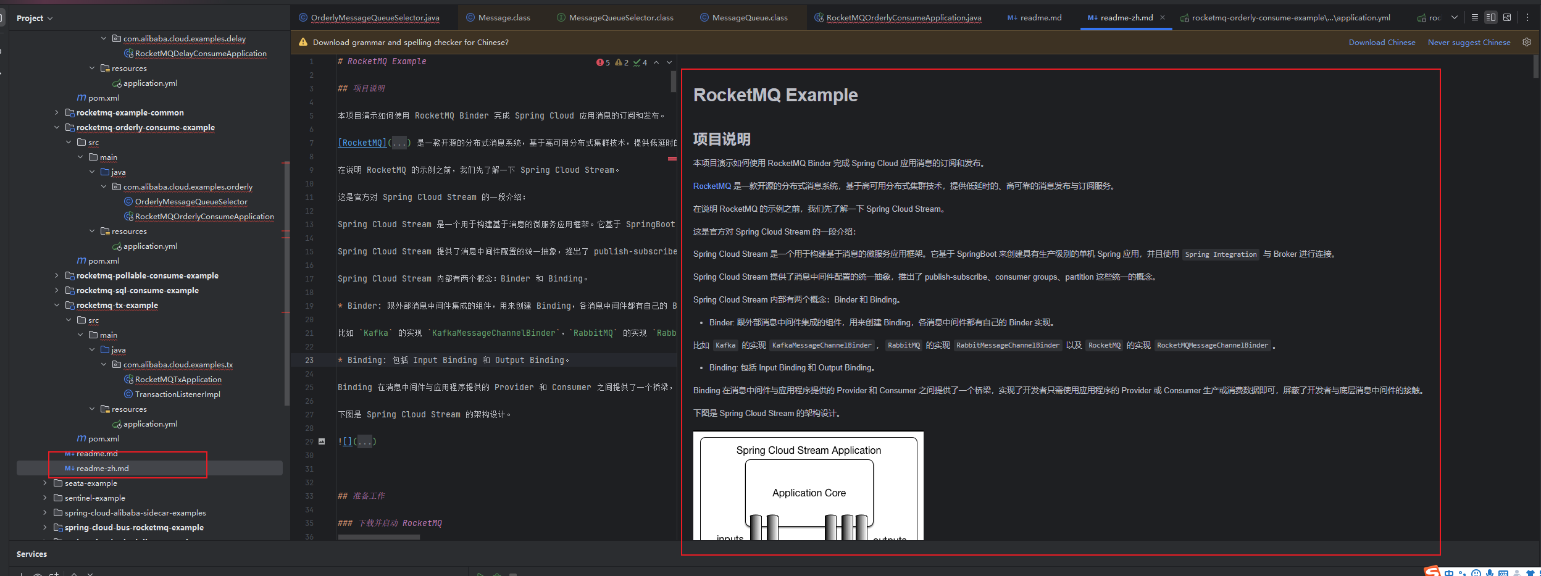Switch to readme.md editor tab

click(1035, 17)
